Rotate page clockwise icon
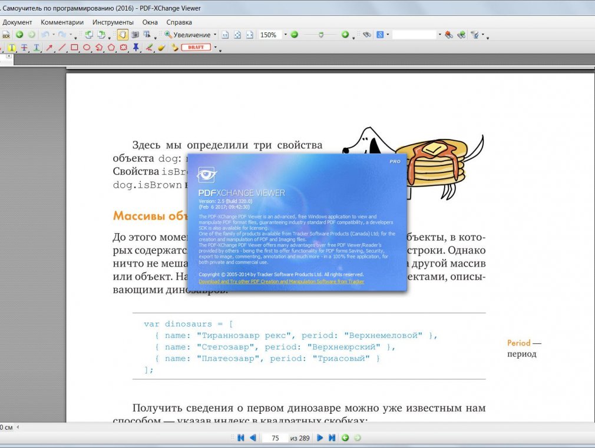 101,35
